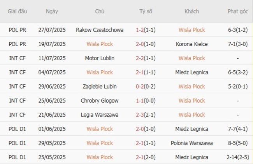Click the Rakow Czestochowa home team link
The height and width of the screenshot is (164, 253).
click(x=100, y=30)
